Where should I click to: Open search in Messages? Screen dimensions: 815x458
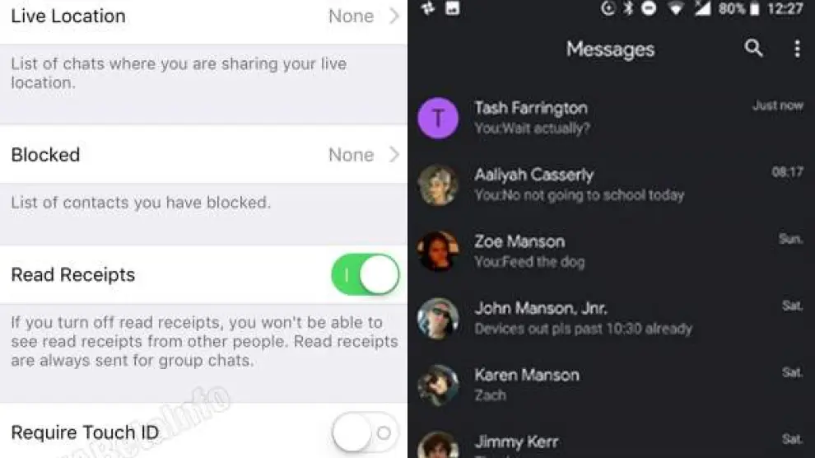tap(753, 49)
